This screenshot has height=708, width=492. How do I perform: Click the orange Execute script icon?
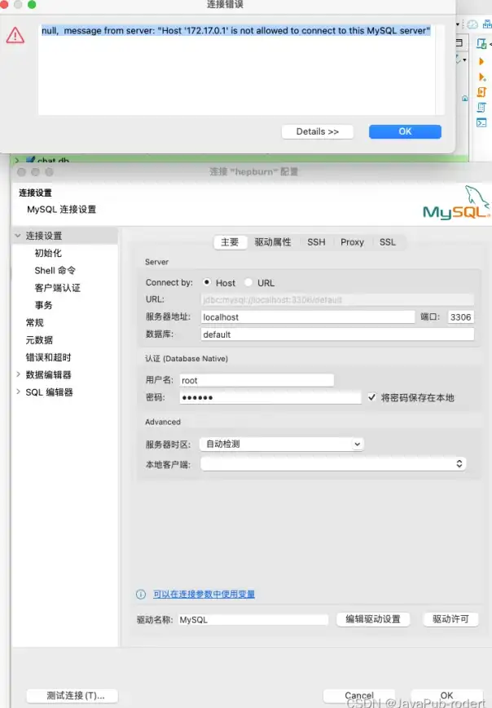coord(481,92)
